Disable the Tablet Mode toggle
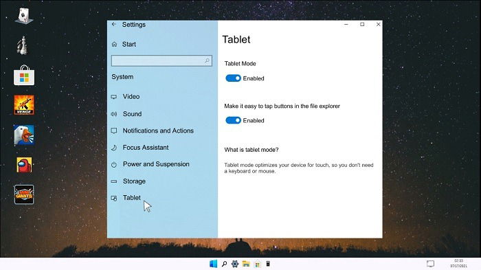Viewport: 481px width, 270px height. click(233, 78)
